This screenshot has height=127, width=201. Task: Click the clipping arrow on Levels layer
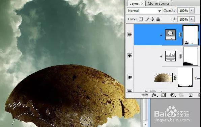(x=161, y=56)
